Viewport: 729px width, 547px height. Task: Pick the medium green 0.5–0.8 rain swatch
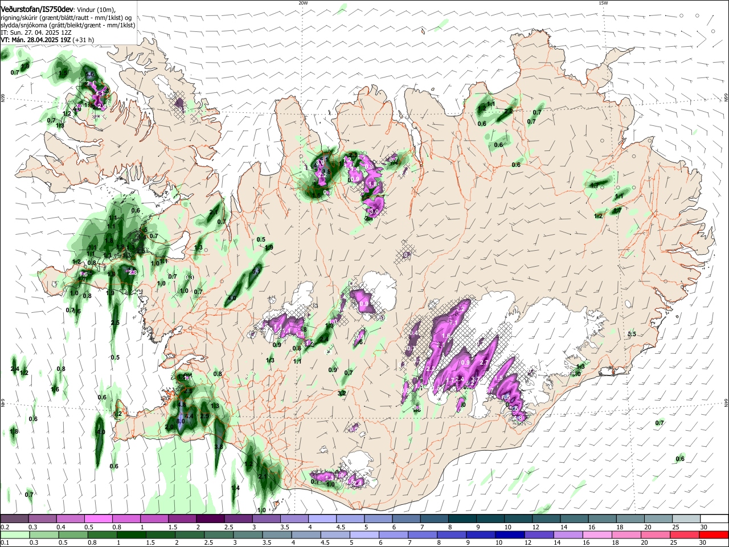coord(73,534)
